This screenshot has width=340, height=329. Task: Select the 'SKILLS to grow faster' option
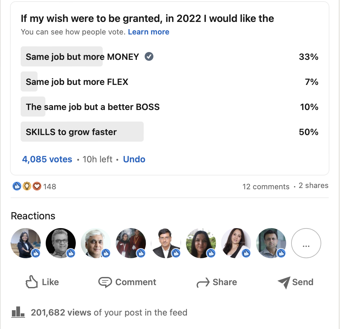point(170,132)
